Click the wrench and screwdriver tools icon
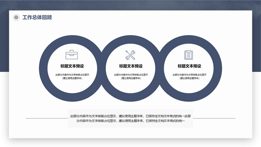 (x=130, y=55)
